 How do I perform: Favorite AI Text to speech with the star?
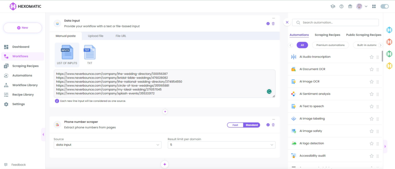(x=371, y=106)
